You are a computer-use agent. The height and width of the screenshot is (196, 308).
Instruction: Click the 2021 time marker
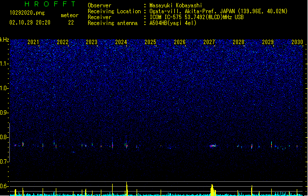pyautogui.click(x=33, y=42)
